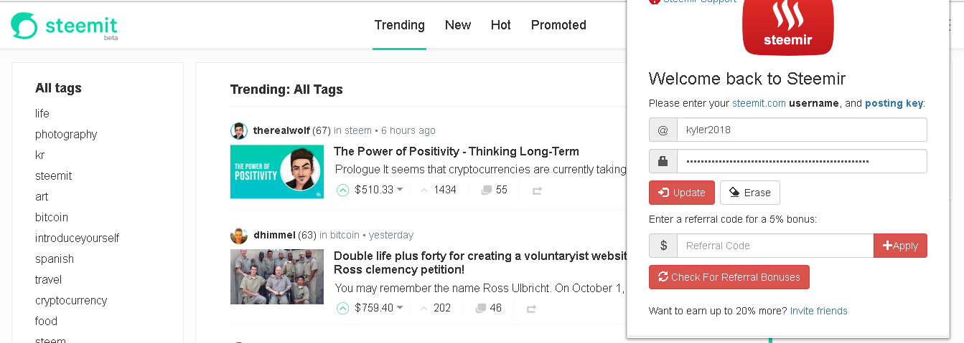Select the photography tag in sidebar

pyautogui.click(x=66, y=134)
